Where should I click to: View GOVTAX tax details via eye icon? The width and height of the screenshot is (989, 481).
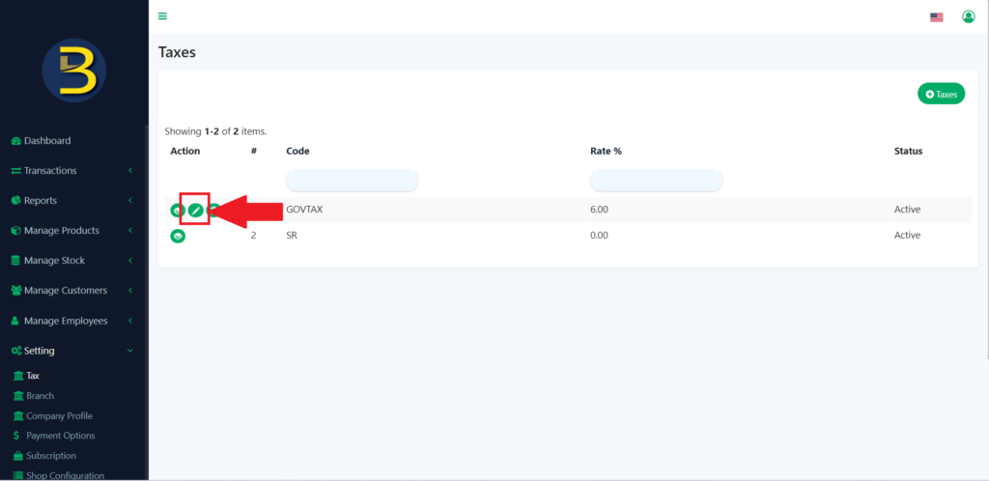click(x=178, y=210)
